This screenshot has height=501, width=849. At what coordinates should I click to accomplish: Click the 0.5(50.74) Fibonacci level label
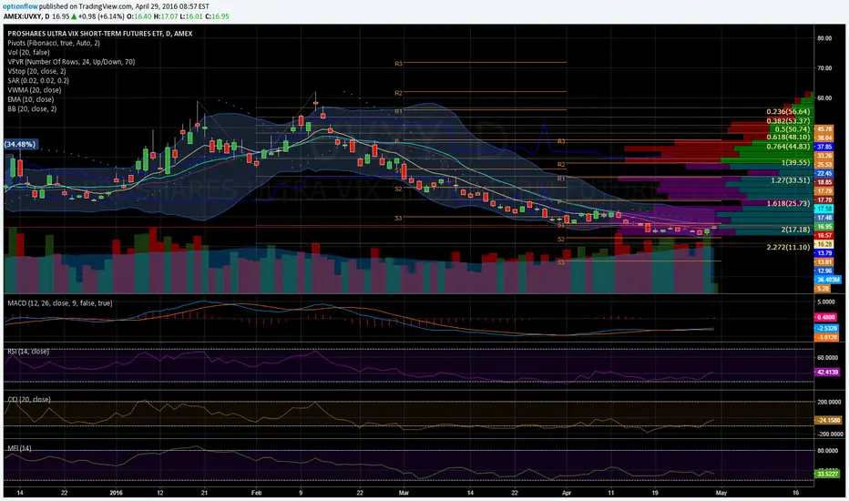click(793, 129)
